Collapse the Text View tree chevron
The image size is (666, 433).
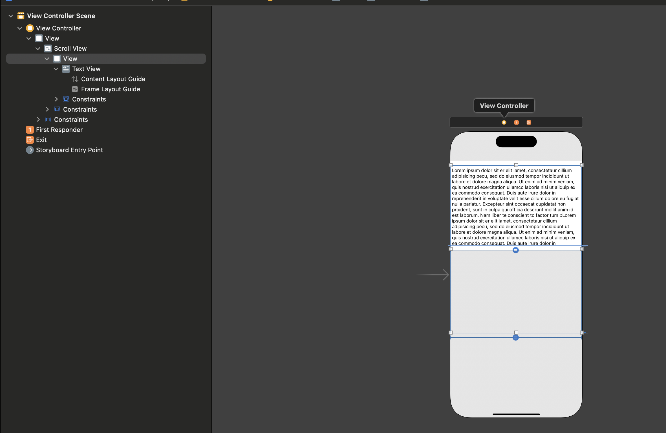56,69
